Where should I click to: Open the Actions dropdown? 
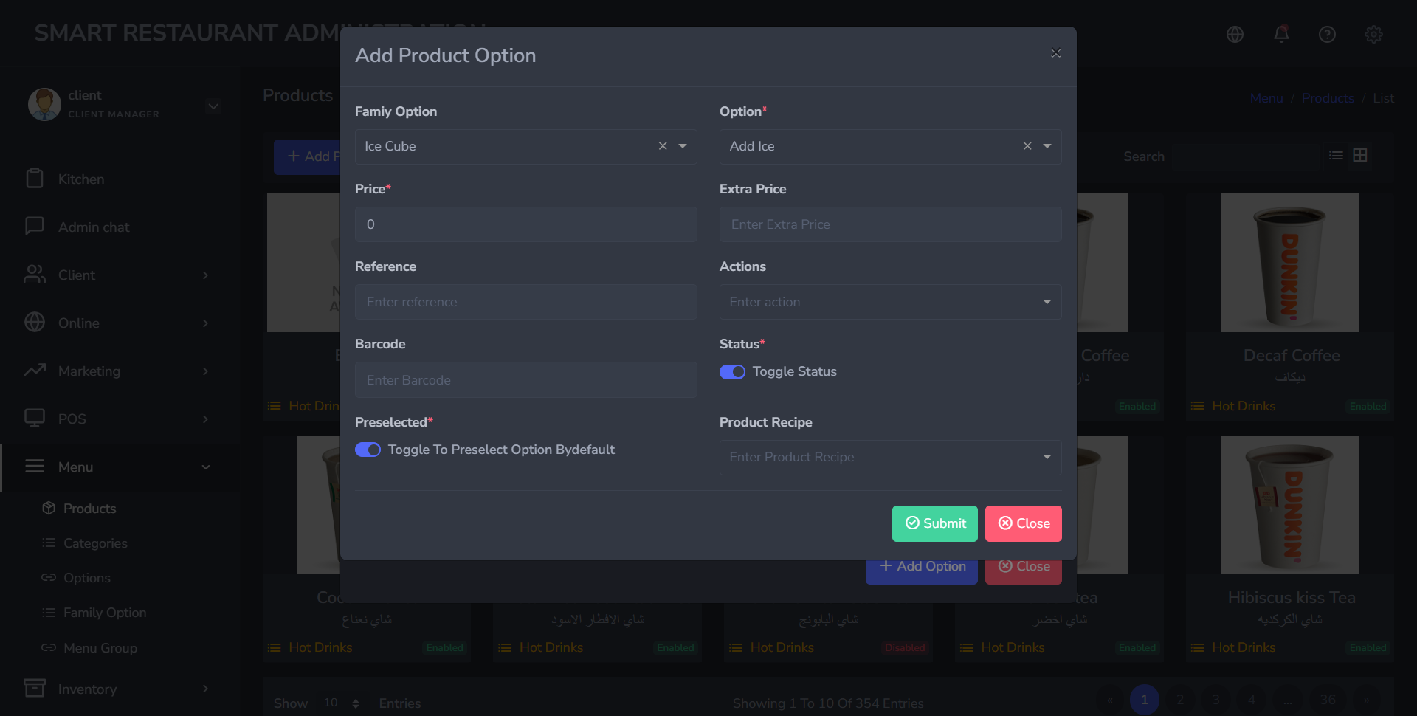pyautogui.click(x=891, y=302)
